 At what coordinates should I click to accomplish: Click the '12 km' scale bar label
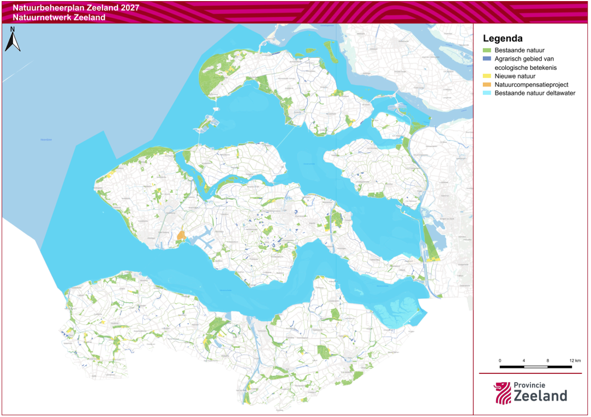(x=575, y=361)
